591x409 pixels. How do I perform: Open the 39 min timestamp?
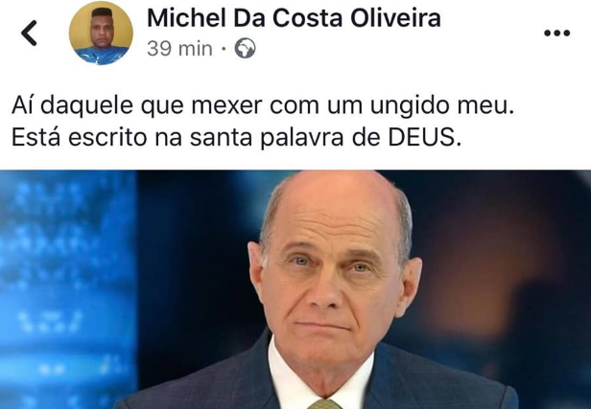[179, 49]
